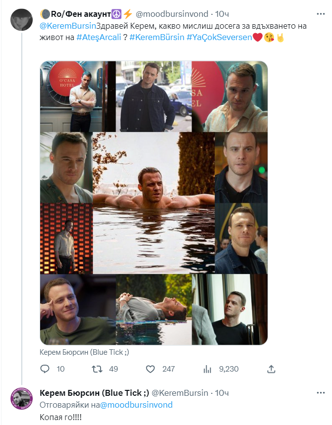
Task: Retweet the photo collage post
Action: 97,369
